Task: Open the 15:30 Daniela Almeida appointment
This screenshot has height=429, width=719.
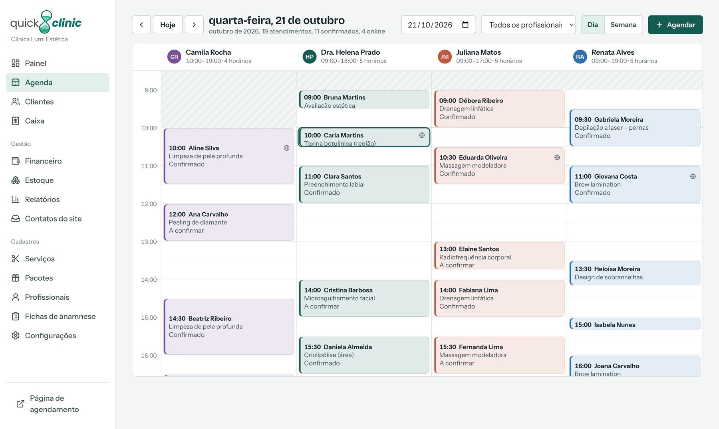Action: coord(364,355)
